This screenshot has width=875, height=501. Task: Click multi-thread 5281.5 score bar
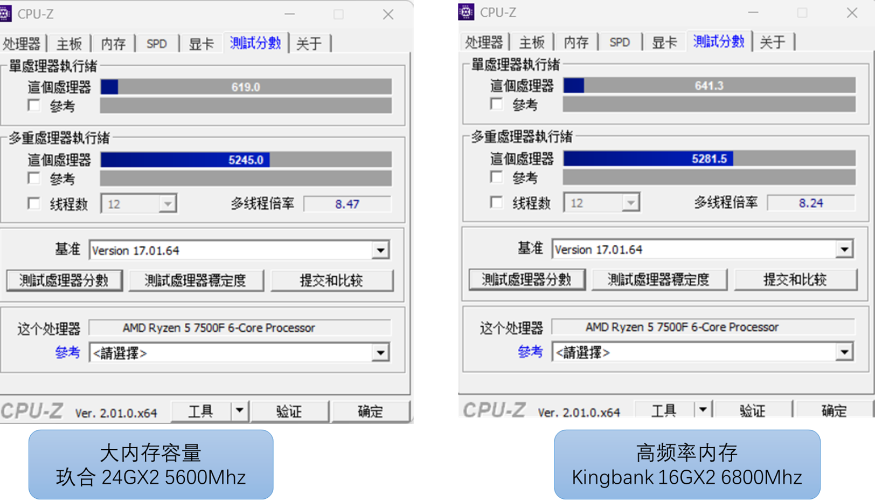pyautogui.click(x=709, y=159)
